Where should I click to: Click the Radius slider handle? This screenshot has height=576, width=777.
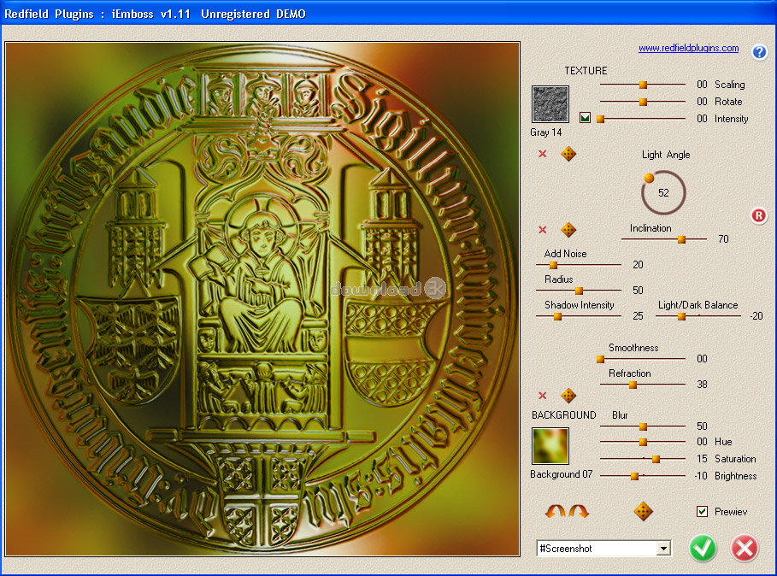point(579,291)
